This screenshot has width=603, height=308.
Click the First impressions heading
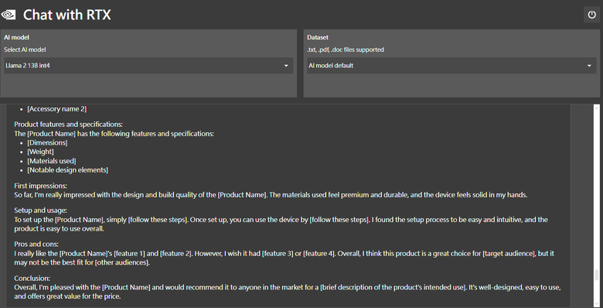(41, 186)
